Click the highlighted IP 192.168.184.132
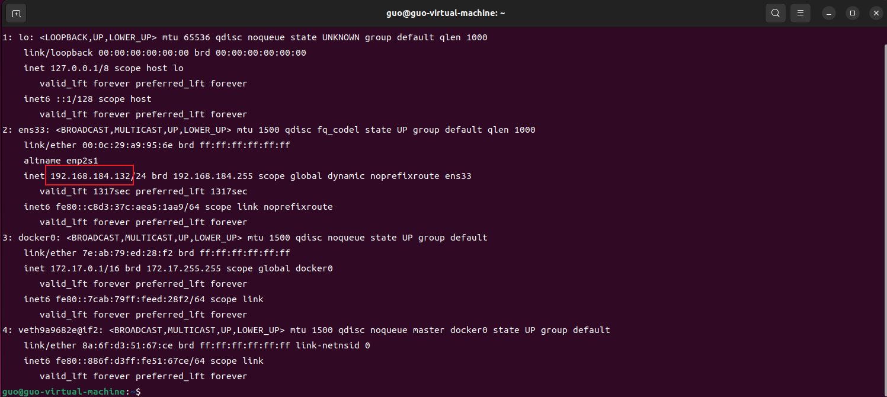887x397 pixels. click(90, 176)
